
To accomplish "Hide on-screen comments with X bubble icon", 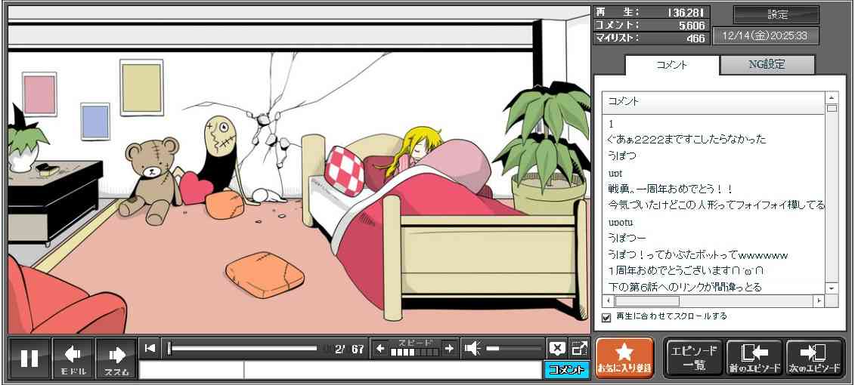I will (x=557, y=348).
